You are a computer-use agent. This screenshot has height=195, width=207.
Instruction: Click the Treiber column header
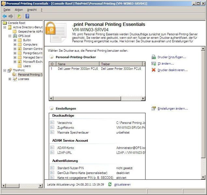(x=121, y=64)
